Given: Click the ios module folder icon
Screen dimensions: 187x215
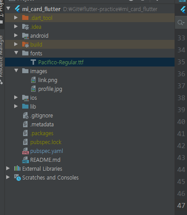Looking at the screenshot, I should pyautogui.click(x=25, y=98).
